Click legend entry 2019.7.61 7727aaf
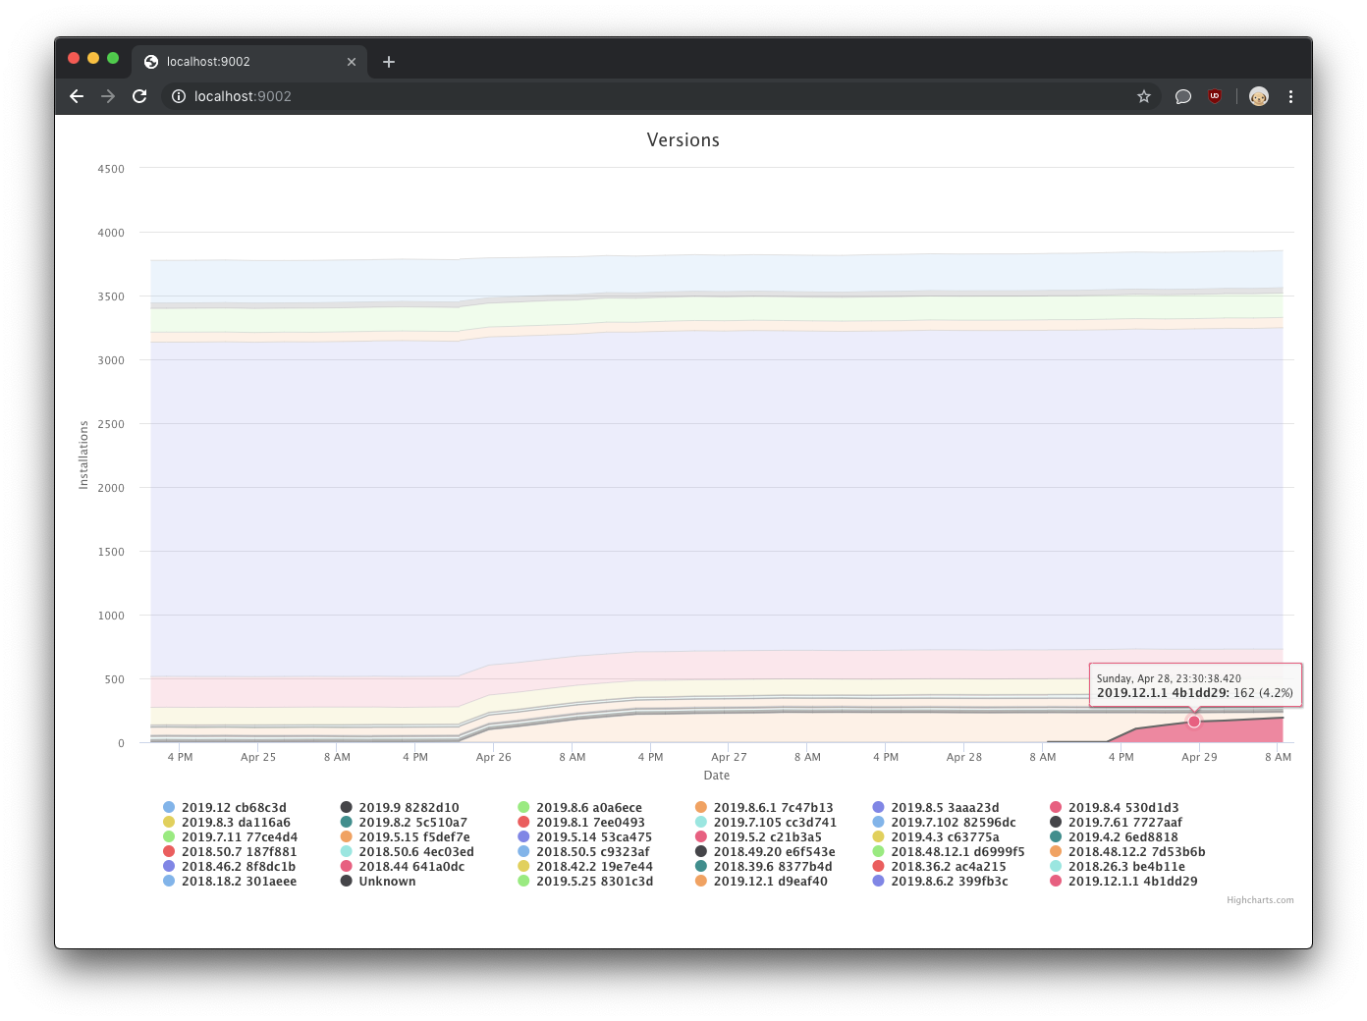 [x=1117, y=823]
